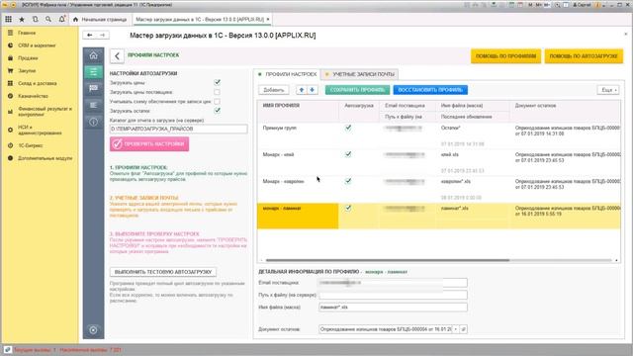This screenshot has height=356, width=633.
Task: Expand Документ остатков dropdown arrow
Action: click(456, 329)
